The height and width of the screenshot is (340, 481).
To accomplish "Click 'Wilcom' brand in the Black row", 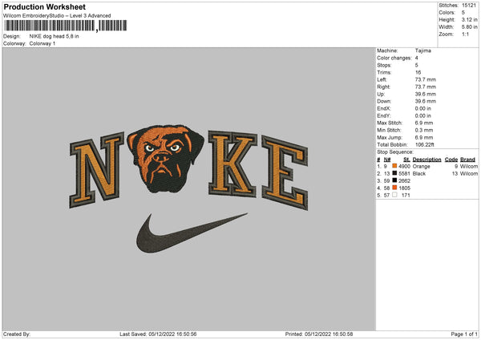I will point(469,174).
